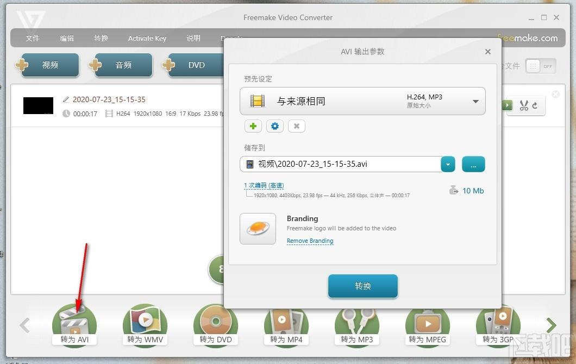Open the 说明 menu
Viewport: 576px width, 364px height.
193,38
